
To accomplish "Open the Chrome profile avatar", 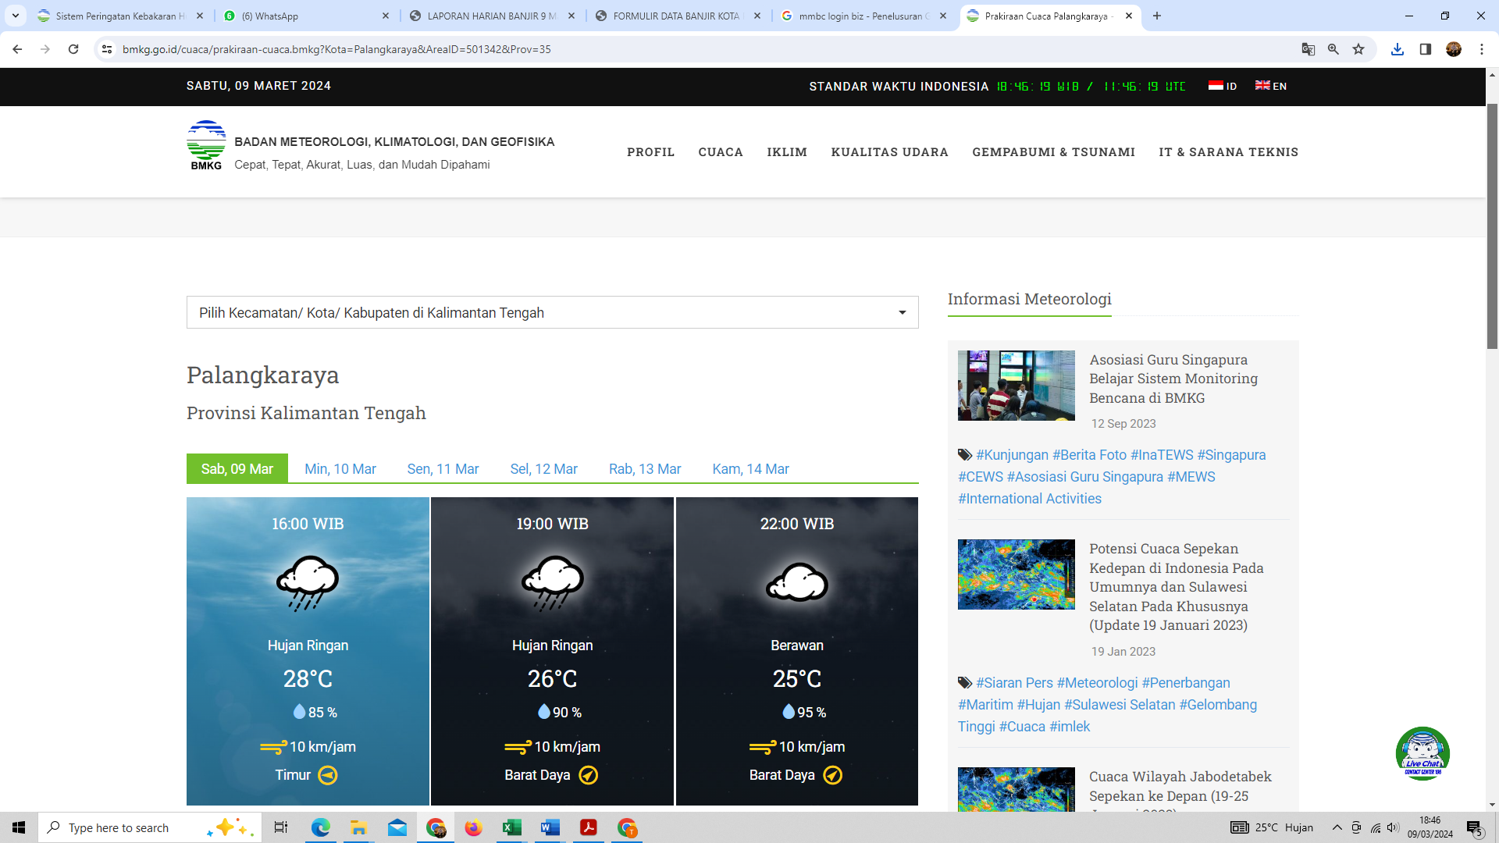I will 1454,49.
